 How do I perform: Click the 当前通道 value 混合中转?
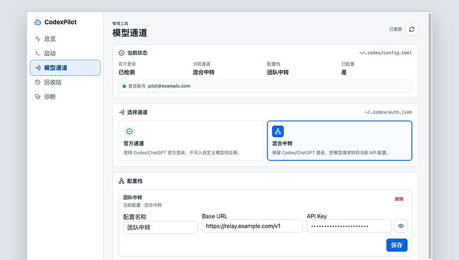[x=204, y=72]
